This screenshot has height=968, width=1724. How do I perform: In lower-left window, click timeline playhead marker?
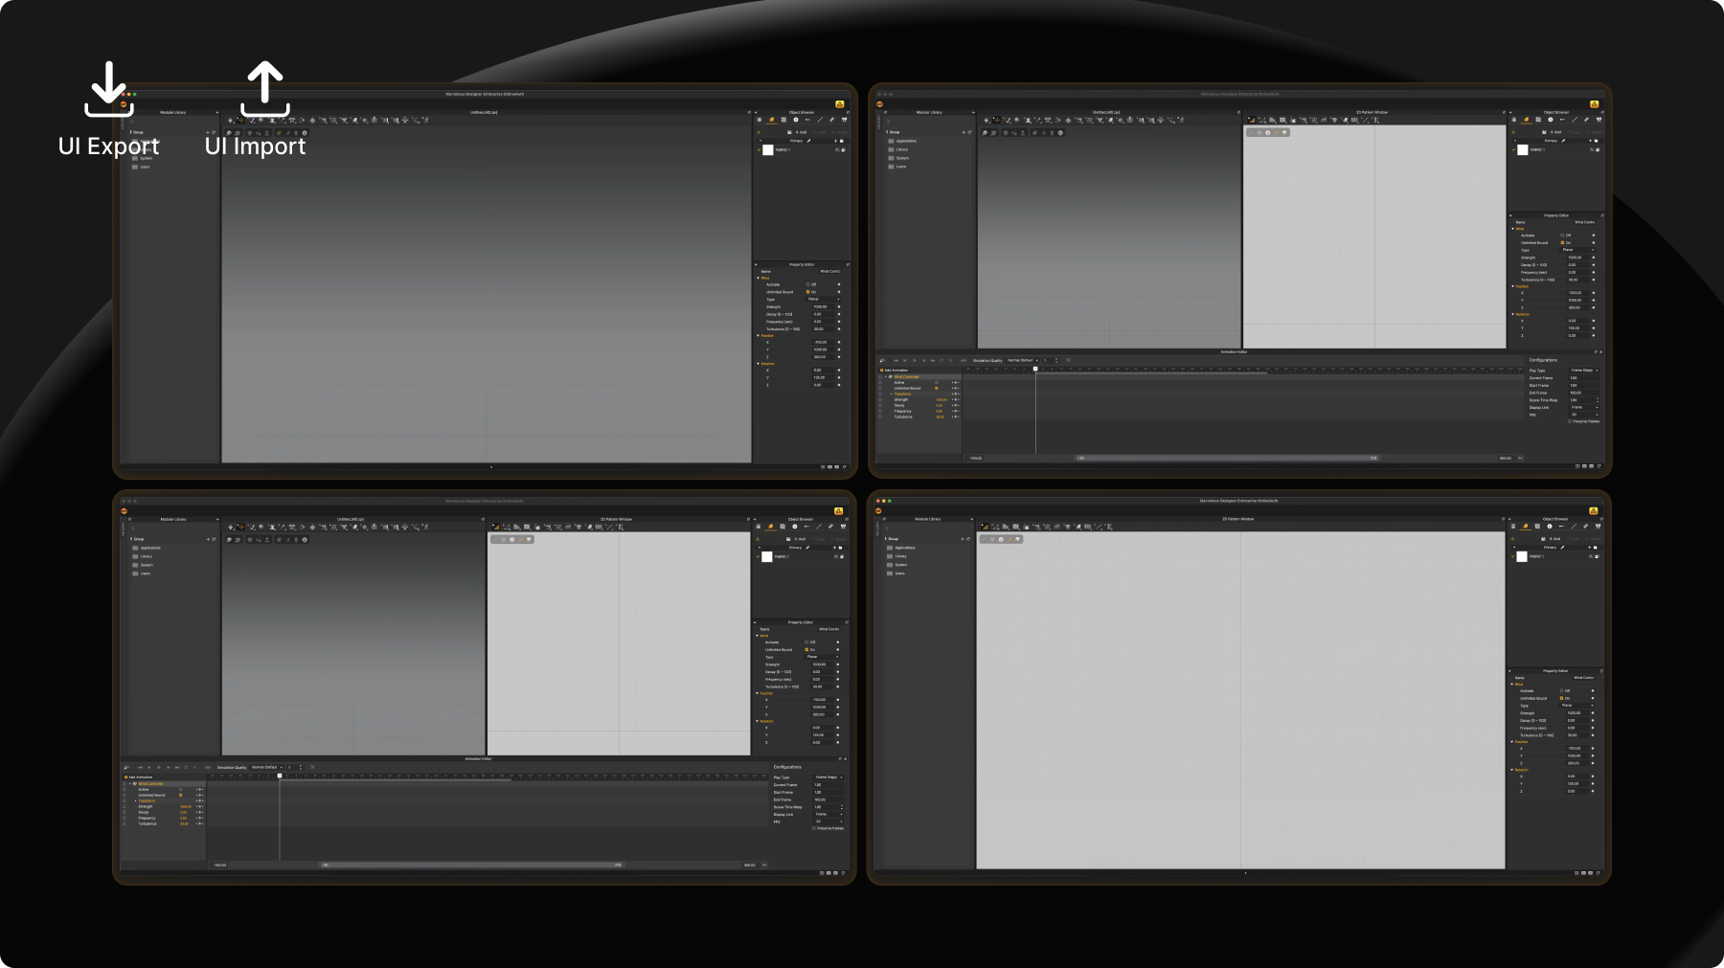coord(280,776)
